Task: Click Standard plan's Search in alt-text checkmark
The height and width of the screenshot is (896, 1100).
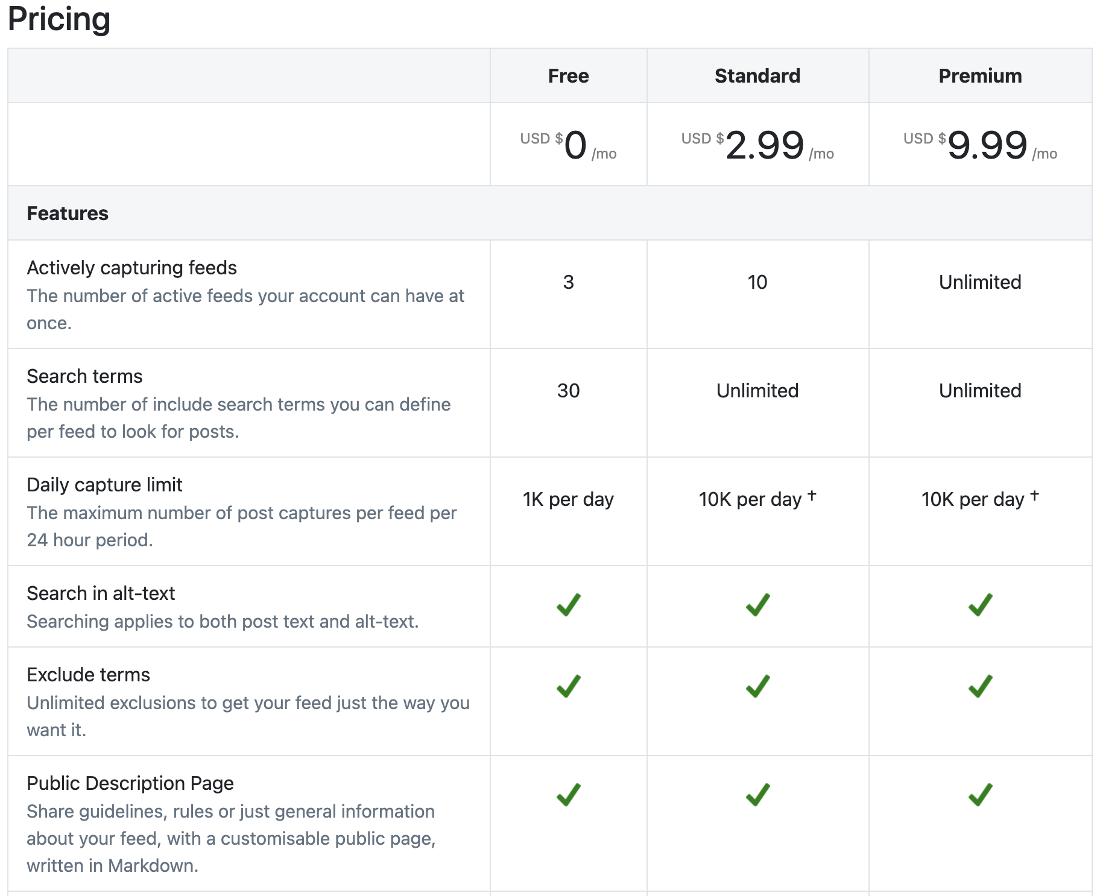Action: tap(757, 605)
